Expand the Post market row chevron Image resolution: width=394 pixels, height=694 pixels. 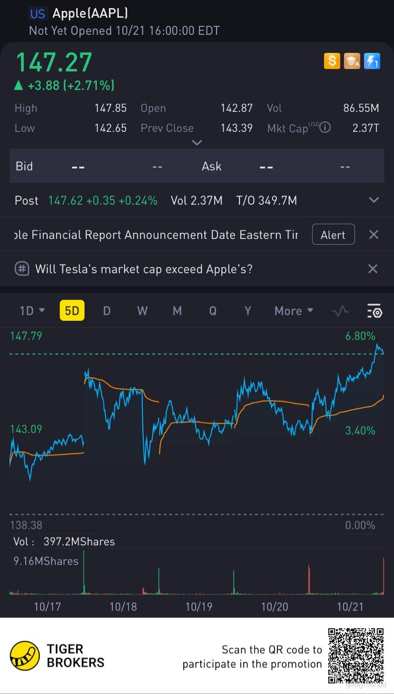[x=374, y=200]
